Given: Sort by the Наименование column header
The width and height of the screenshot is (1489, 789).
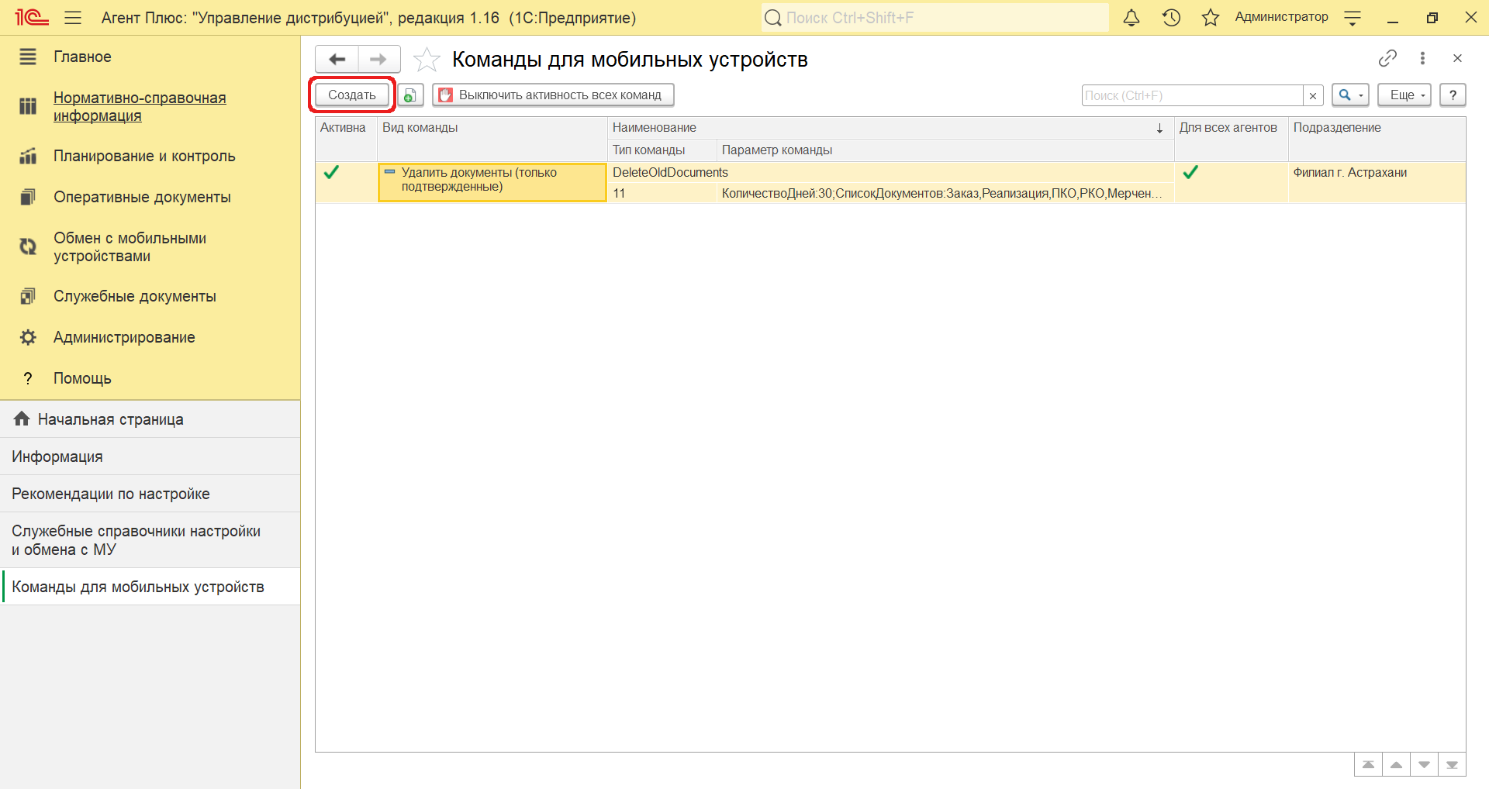Looking at the screenshot, I should coord(884,128).
